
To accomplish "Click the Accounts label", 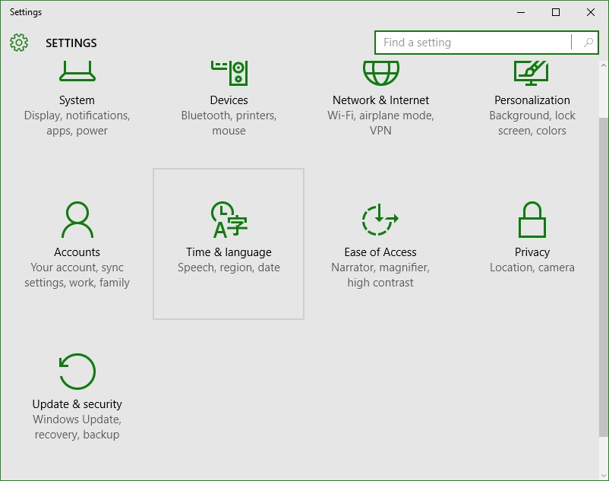I will pyautogui.click(x=77, y=252).
